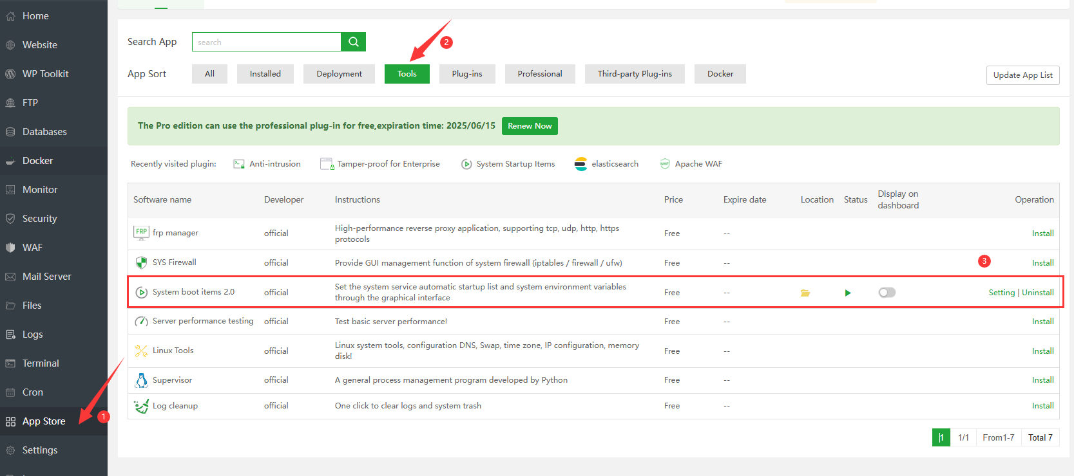The width and height of the screenshot is (1074, 476).
Task: Install the SYS Firewall app
Action: click(1042, 263)
